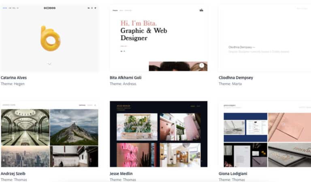Viewport: 311px width, 182px height.
Task: Click the 'Hi. I'm Bita.' heading
Action: 138,23
